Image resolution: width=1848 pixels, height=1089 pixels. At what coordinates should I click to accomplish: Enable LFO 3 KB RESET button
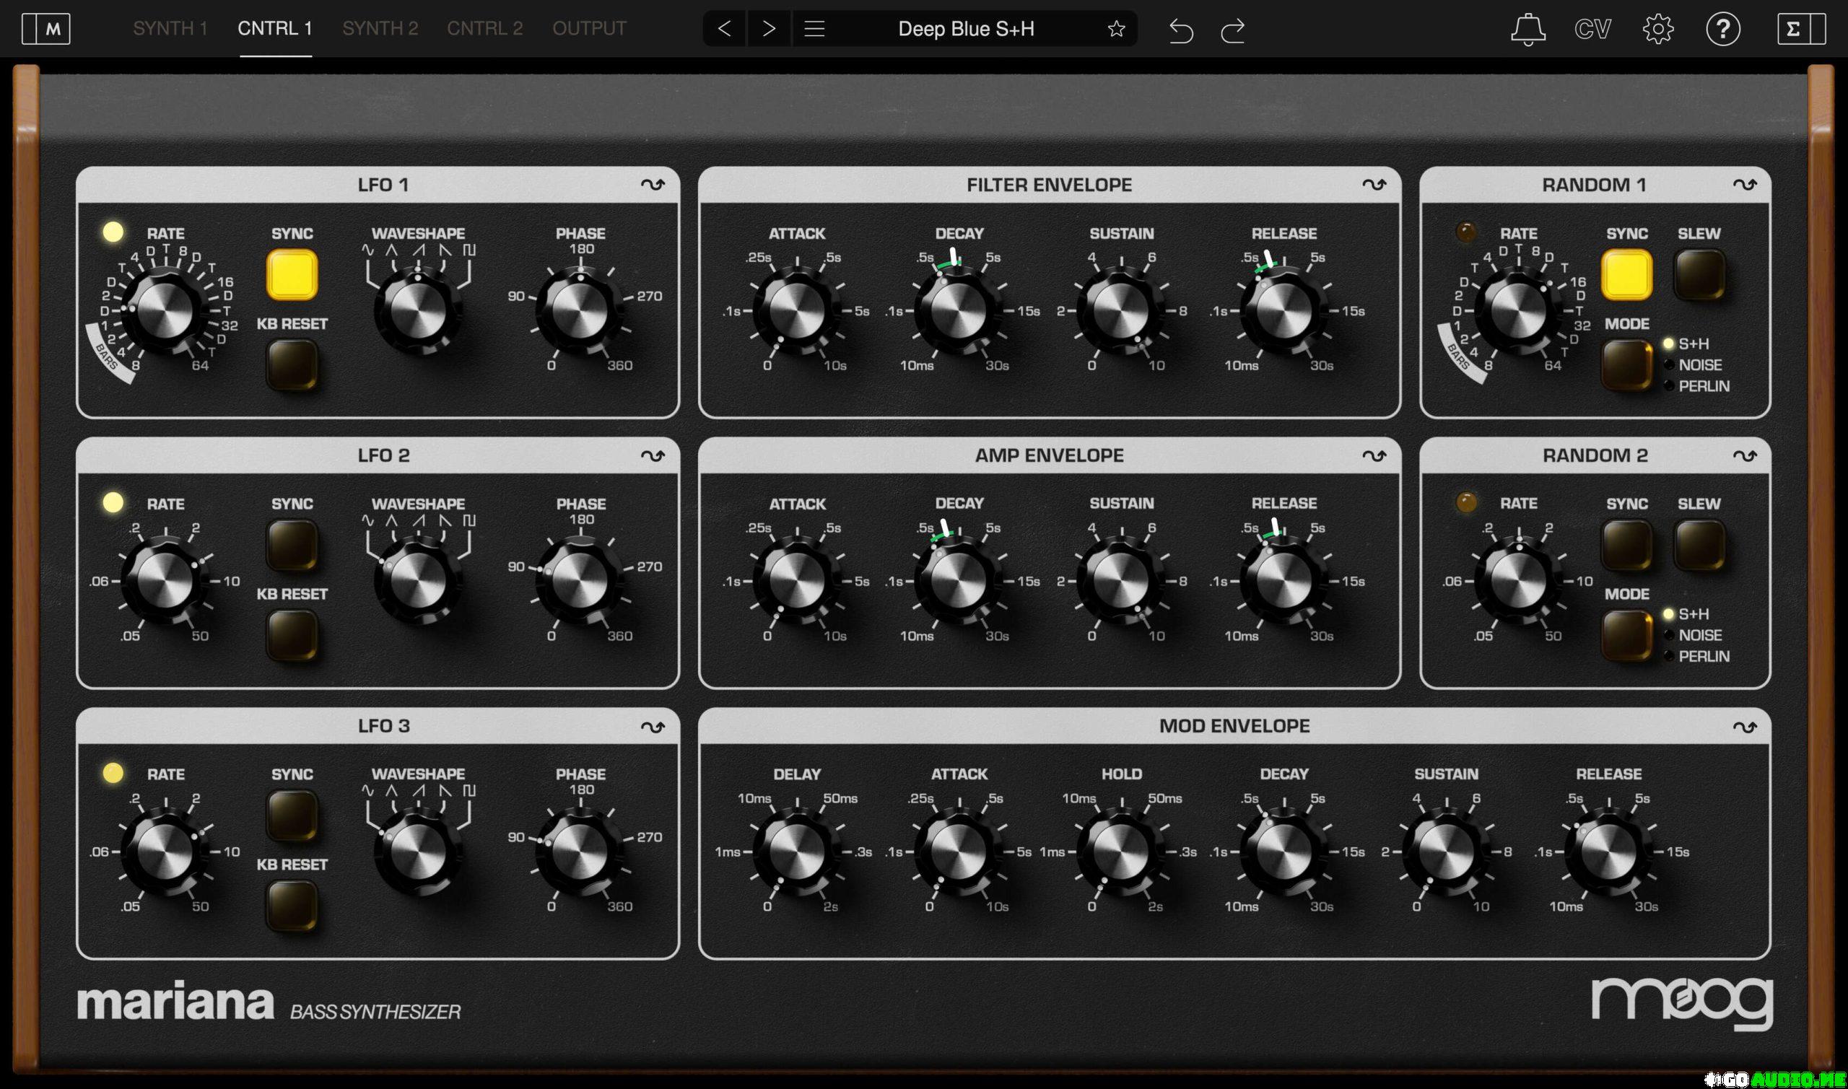click(292, 906)
